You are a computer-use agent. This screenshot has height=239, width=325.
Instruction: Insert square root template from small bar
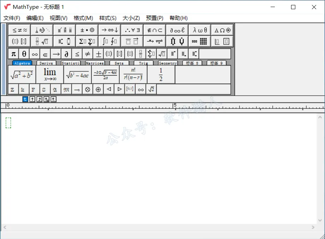[162, 54]
